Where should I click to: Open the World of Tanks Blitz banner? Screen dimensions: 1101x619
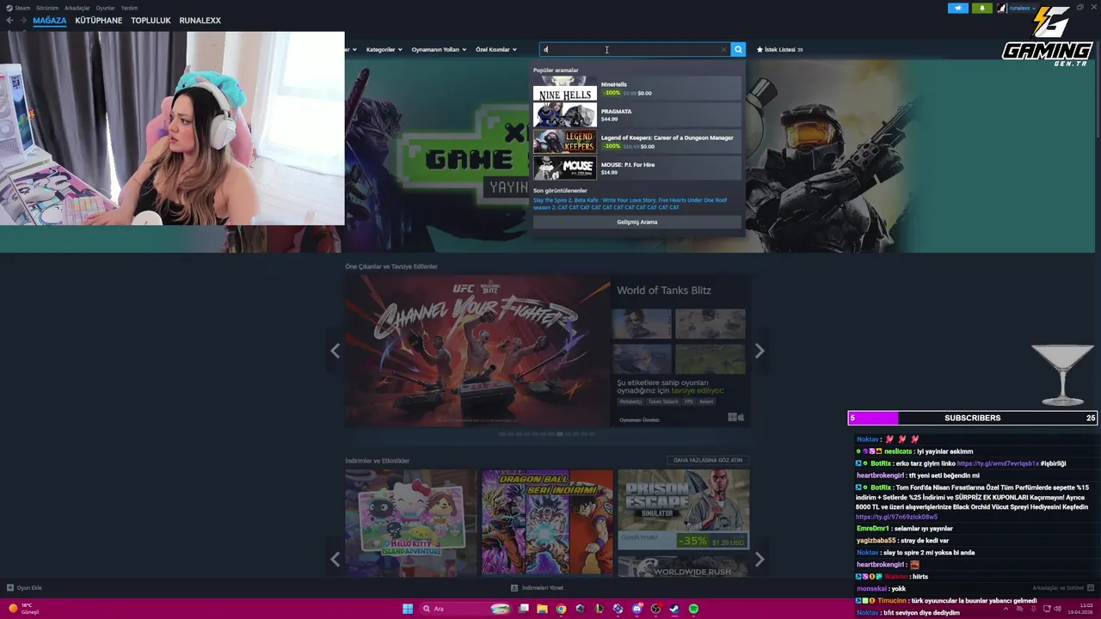coord(478,351)
